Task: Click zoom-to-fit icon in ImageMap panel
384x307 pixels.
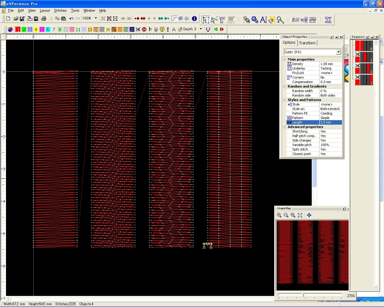Action: 300,215
